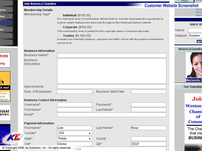Image resolution: width=202 pixels, height=151 pixels.
Task: Open the Network dropdown in Quick Search
Action: click(195, 35)
